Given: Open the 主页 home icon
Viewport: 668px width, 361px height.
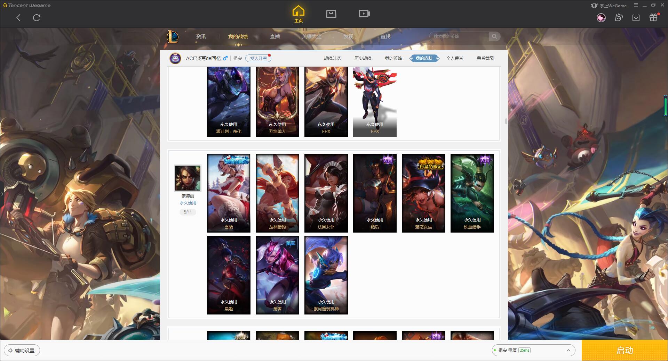Looking at the screenshot, I should coord(299,14).
